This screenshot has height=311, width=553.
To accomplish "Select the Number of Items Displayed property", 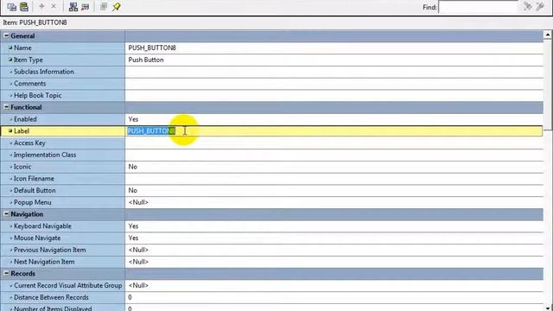I will click(x=271, y=308).
